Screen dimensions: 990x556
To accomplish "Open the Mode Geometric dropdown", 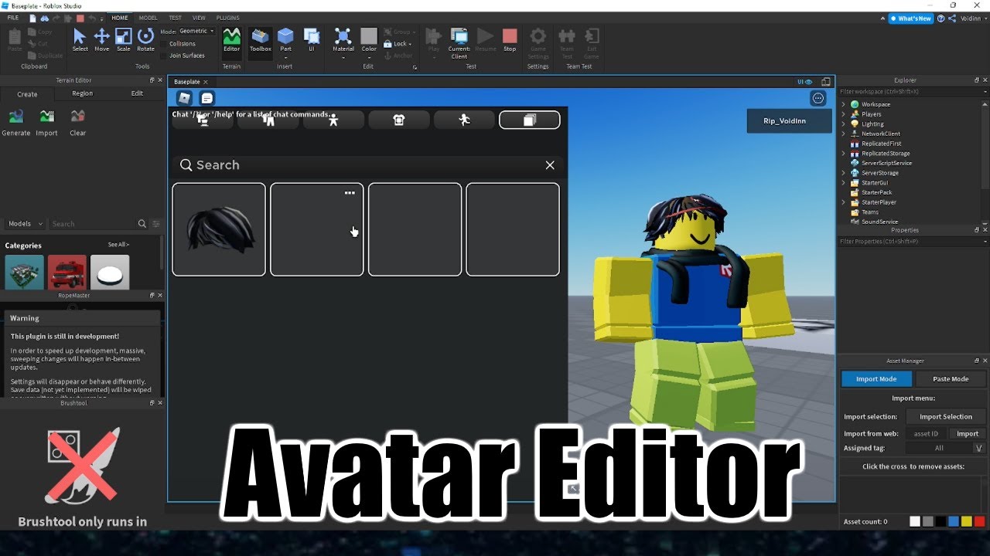I will click(x=196, y=31).
